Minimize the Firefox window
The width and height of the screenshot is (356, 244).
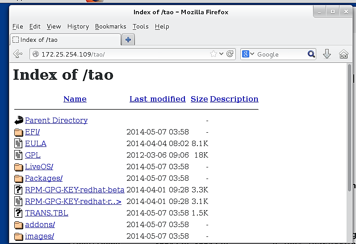(319, 12)
